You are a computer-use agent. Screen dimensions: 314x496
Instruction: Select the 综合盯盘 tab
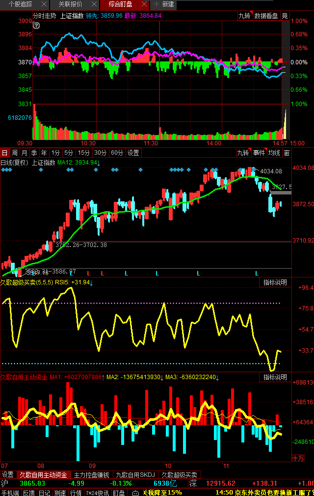tap(120, 4)
